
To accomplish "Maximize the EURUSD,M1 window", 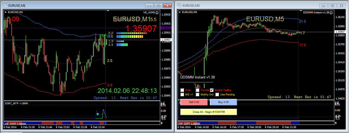I will 158,5.
